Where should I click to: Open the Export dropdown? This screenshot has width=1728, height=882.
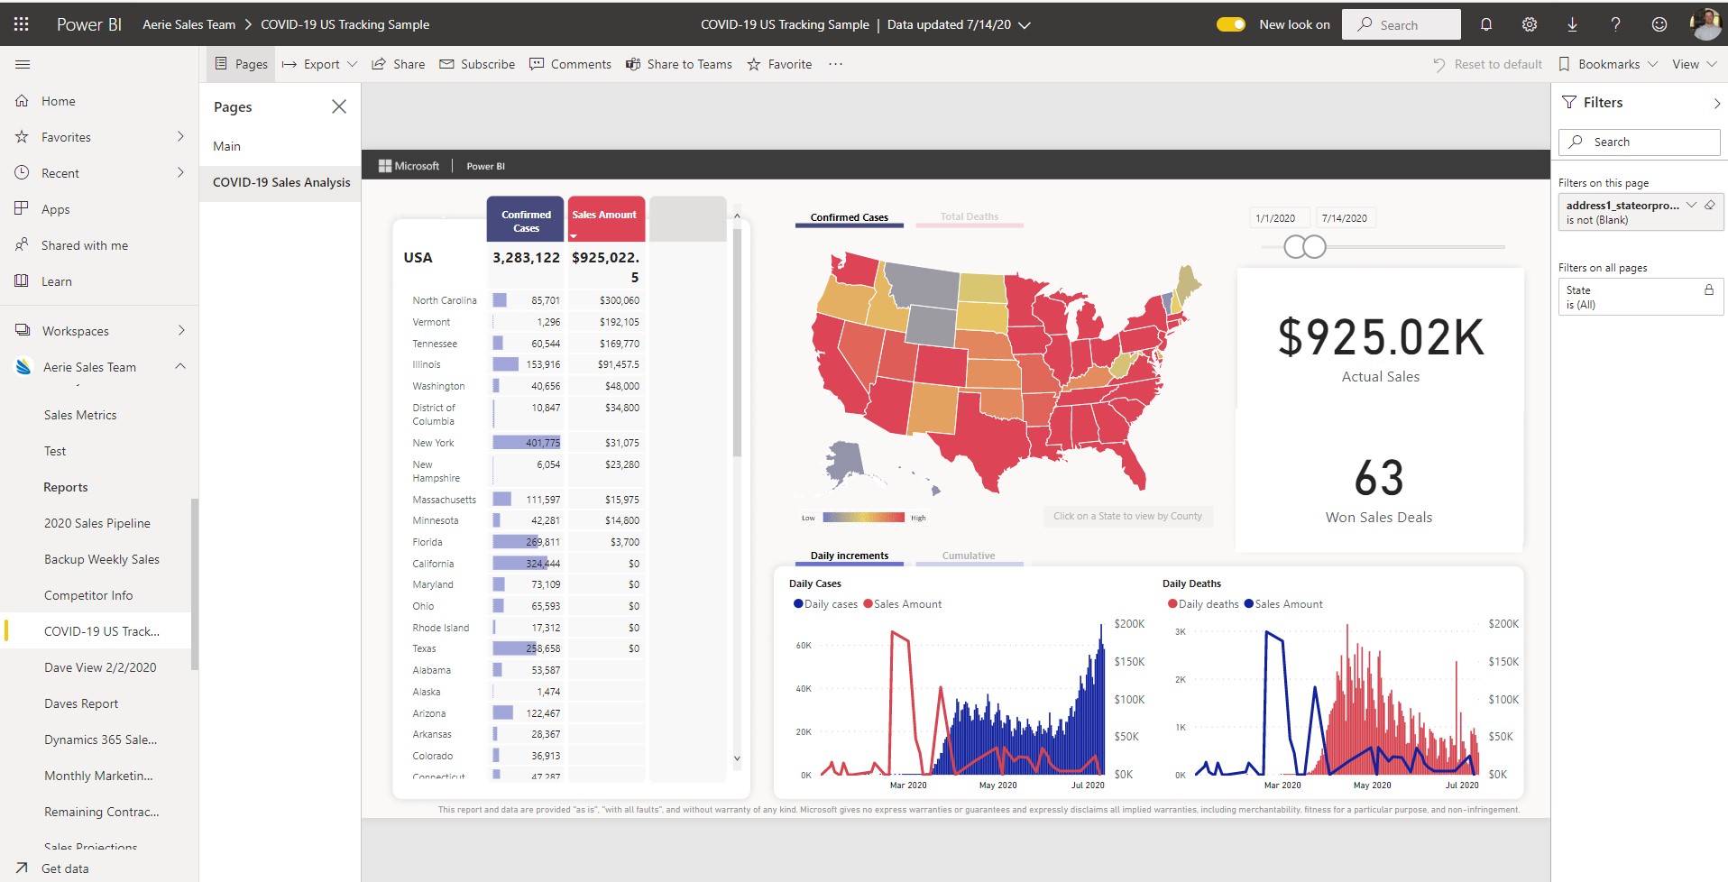(x=319, y=64)
